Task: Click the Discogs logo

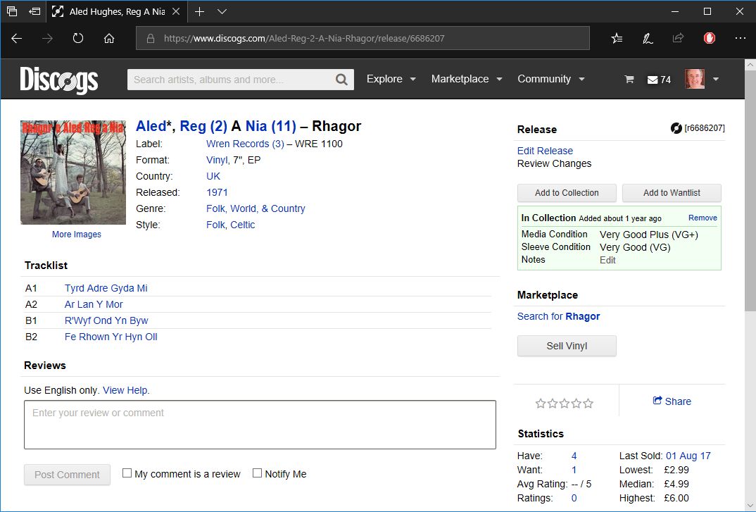Action: pos(59,79)
